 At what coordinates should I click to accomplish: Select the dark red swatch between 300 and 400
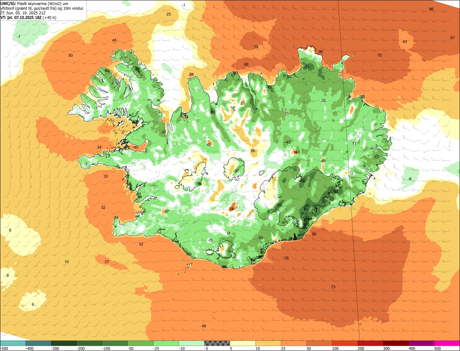coord(396,343)
